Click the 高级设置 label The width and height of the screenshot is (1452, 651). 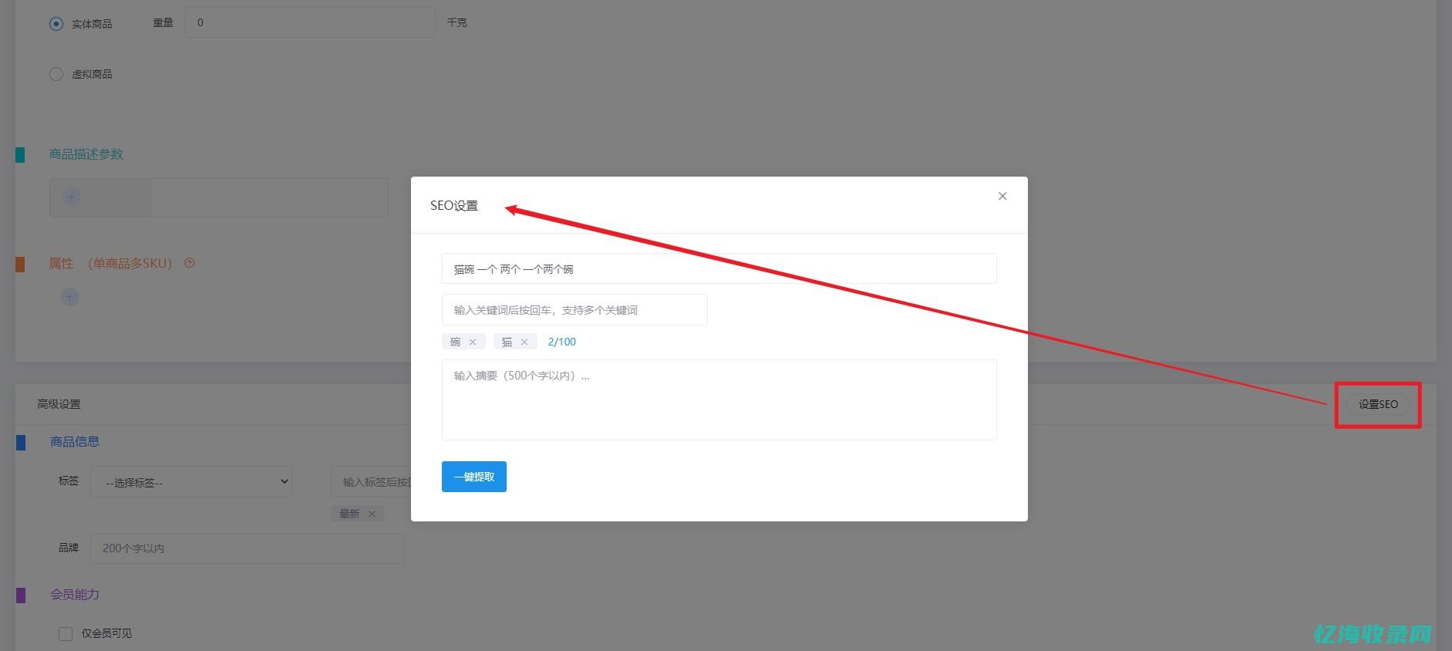tap(59, 404)
